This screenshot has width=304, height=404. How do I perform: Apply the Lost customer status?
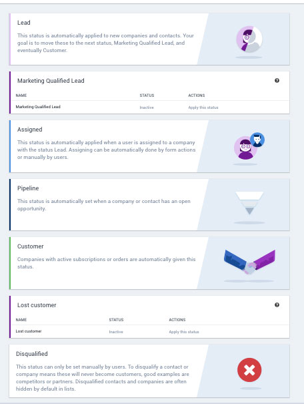(184, 332)
